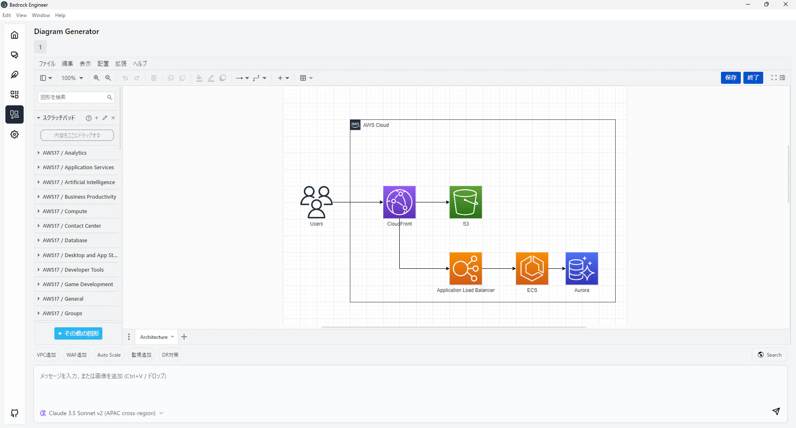The height and width of the screenshot is (428, 796).
Task: Click the Shadow toolbar icon
Action: pos(223,78)
